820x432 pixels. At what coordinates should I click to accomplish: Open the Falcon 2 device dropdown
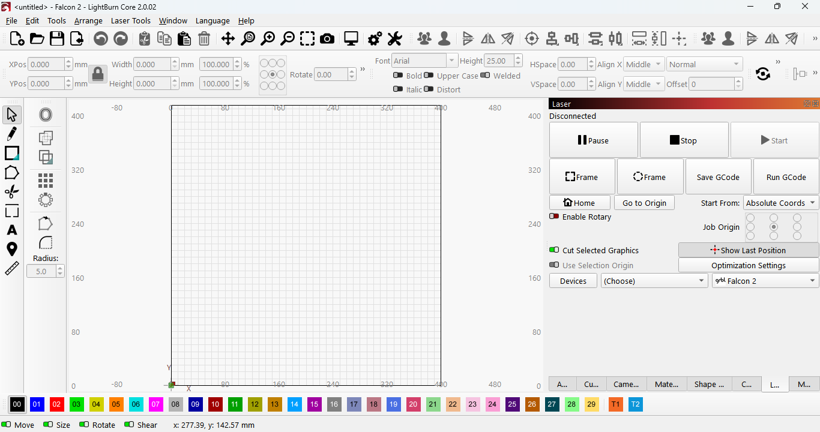pos(765,281)
